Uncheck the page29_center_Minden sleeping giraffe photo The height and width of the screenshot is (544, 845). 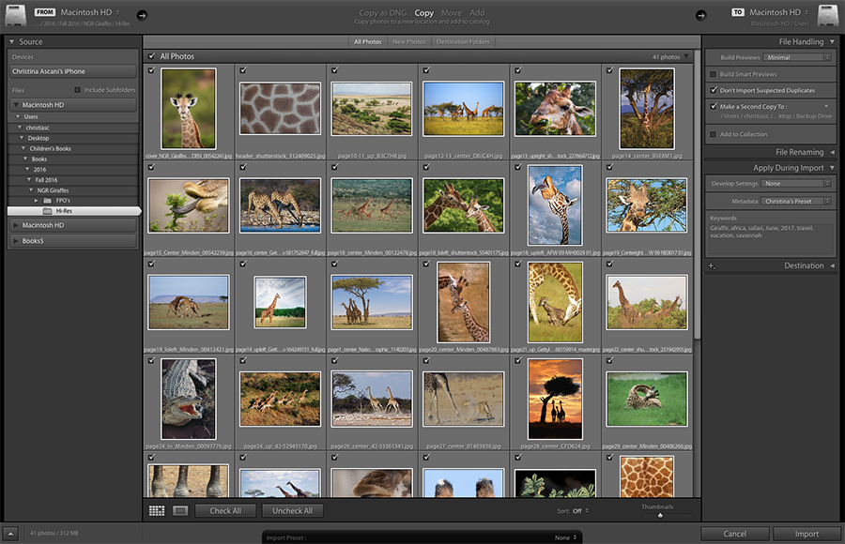609,360
